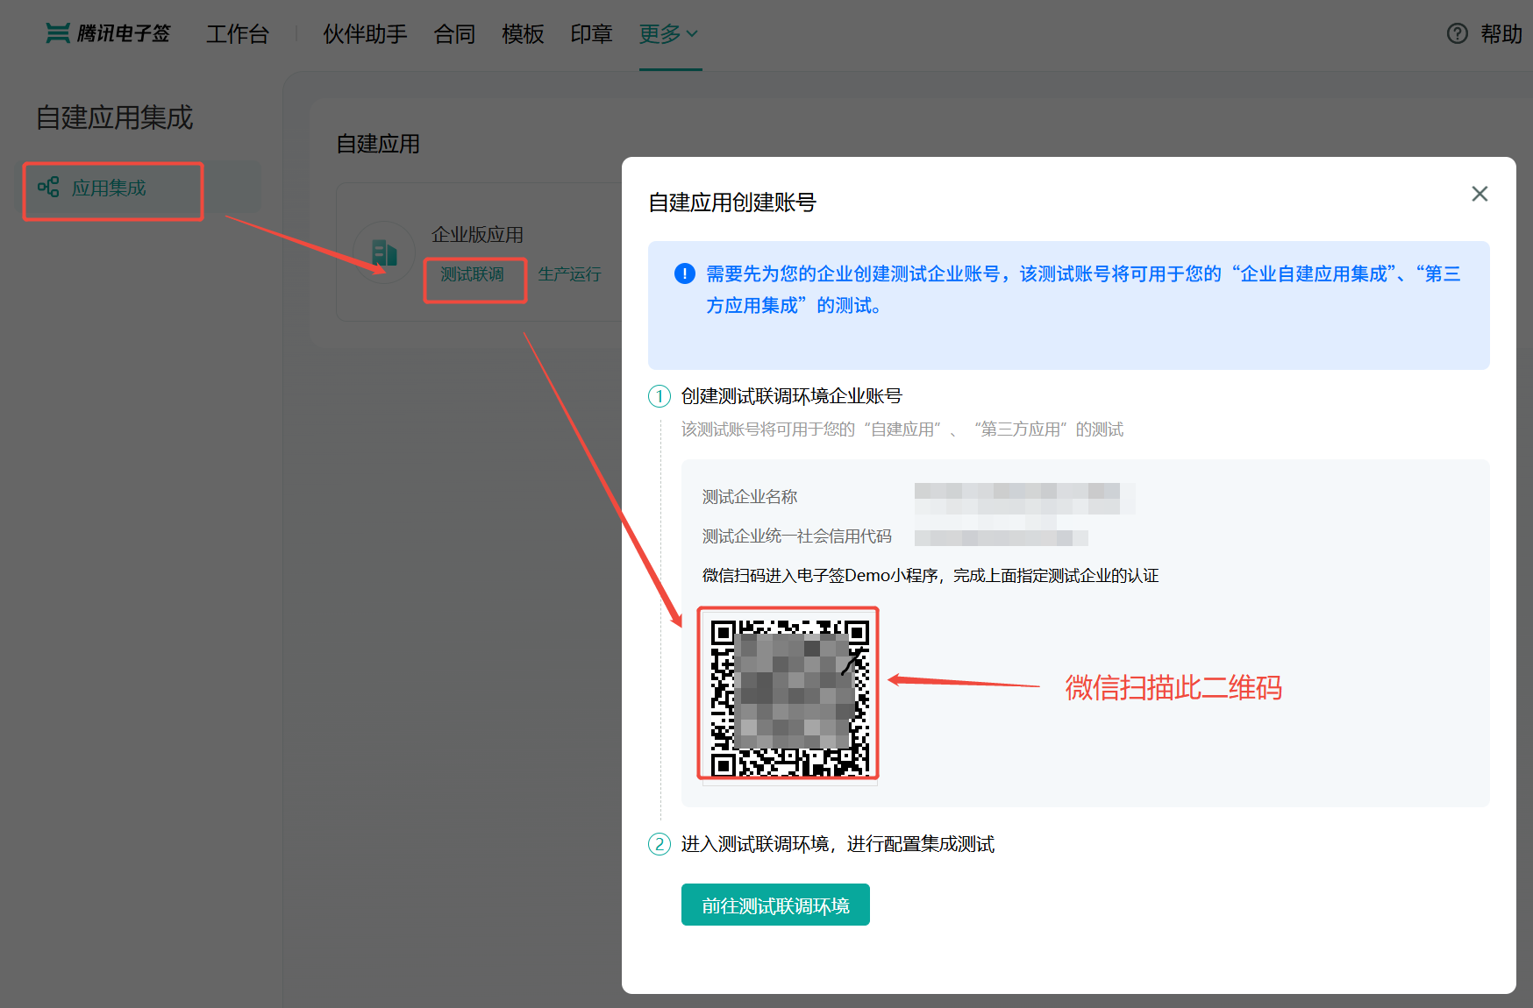Click the blue notice text about 测试企业账号
The width and height of the screenshot is (1533, 1008).
[x=1083, y=290]
